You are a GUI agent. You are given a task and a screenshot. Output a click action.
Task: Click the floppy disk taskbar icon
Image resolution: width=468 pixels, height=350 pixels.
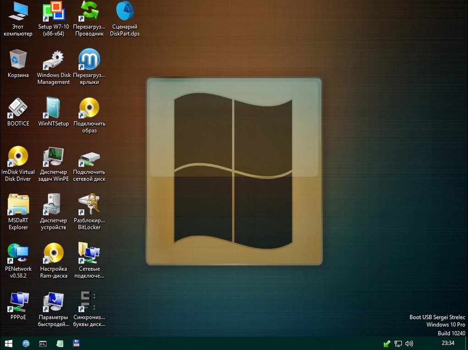[76, 344]
